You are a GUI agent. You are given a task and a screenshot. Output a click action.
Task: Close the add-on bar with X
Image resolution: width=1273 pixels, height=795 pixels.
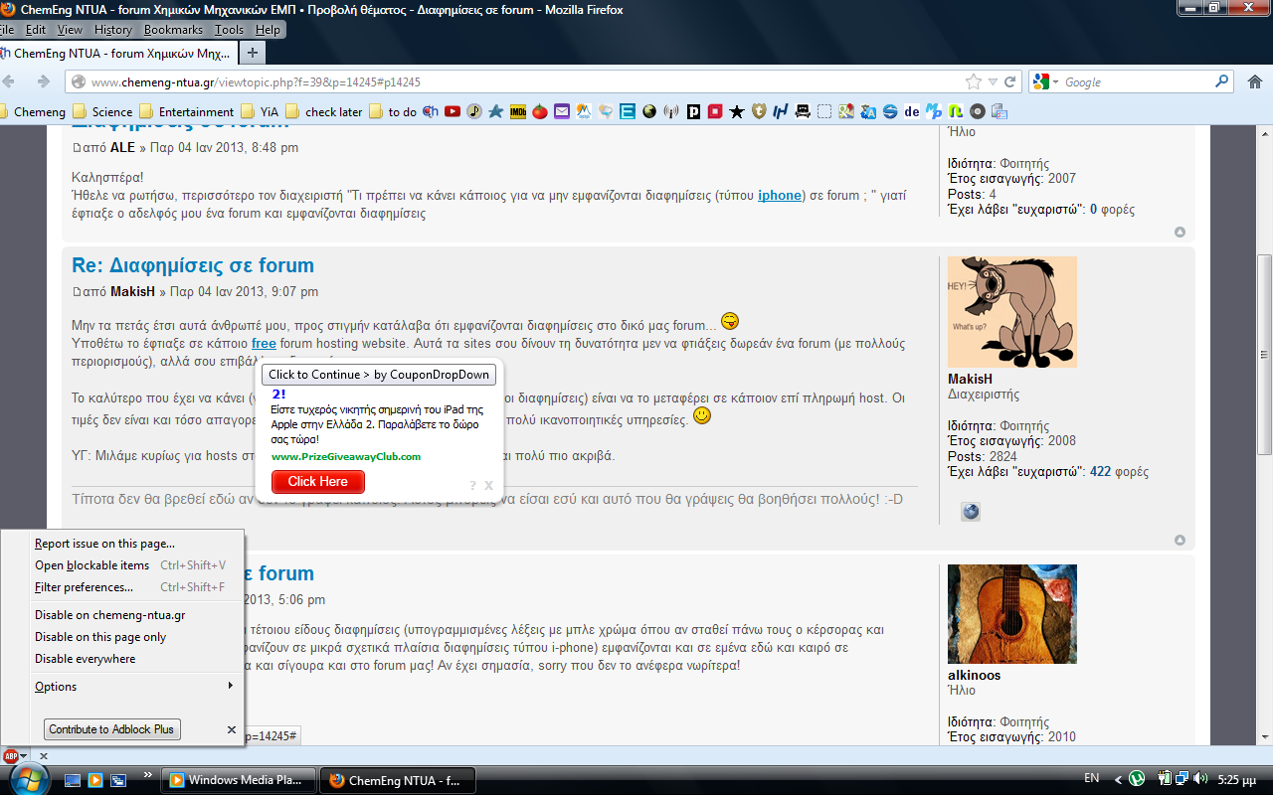click(43, 756)
